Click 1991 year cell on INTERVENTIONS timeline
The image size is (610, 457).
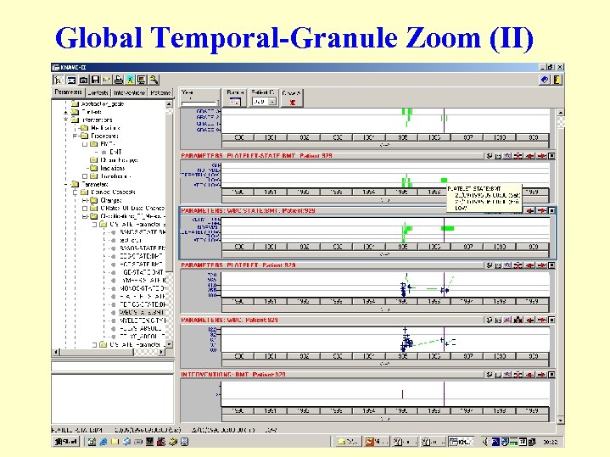click(x=271, y=410)
